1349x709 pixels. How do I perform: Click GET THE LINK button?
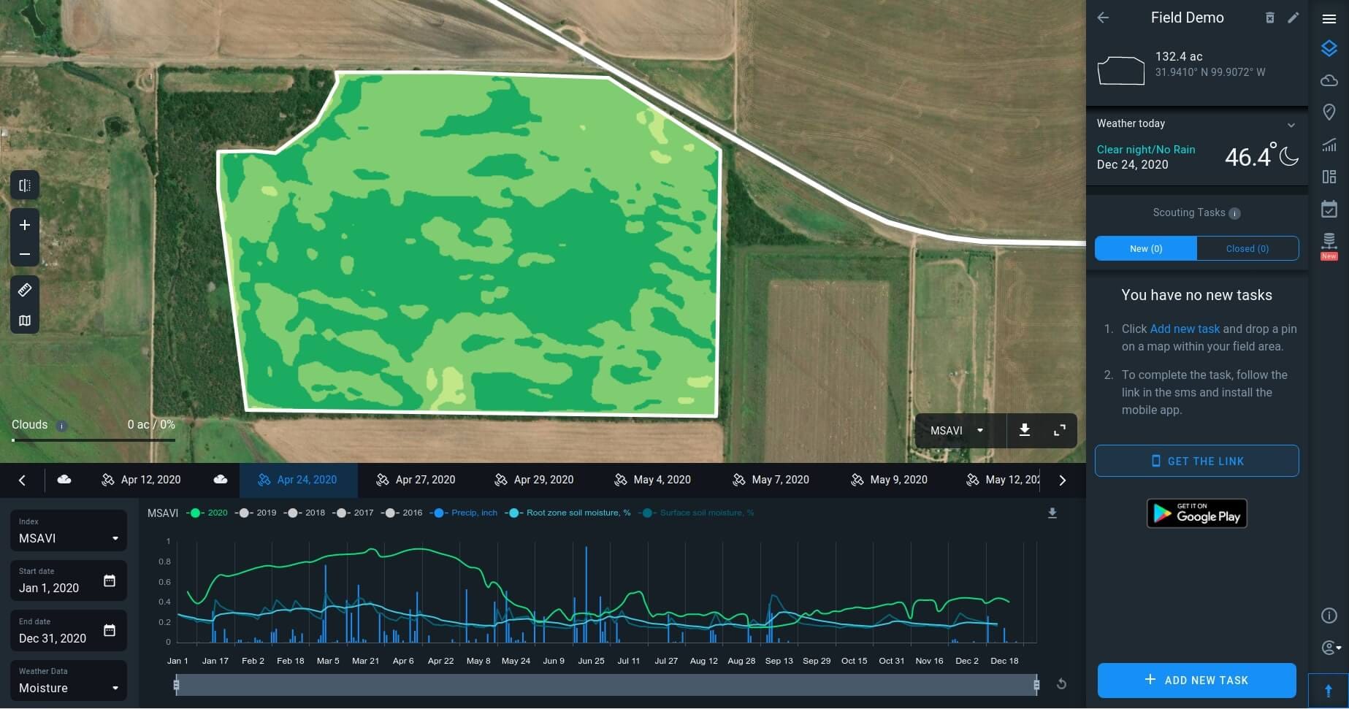[x=1197, y=461]
